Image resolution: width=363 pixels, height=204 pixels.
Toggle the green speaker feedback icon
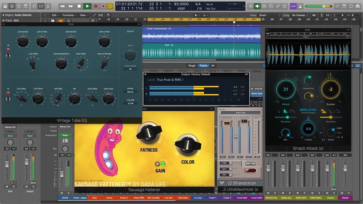tap(258, 6)
